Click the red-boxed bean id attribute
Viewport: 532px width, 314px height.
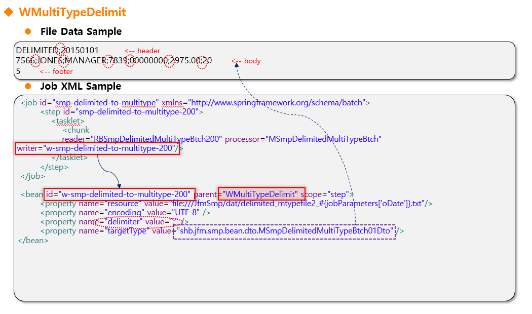[119, 194]
